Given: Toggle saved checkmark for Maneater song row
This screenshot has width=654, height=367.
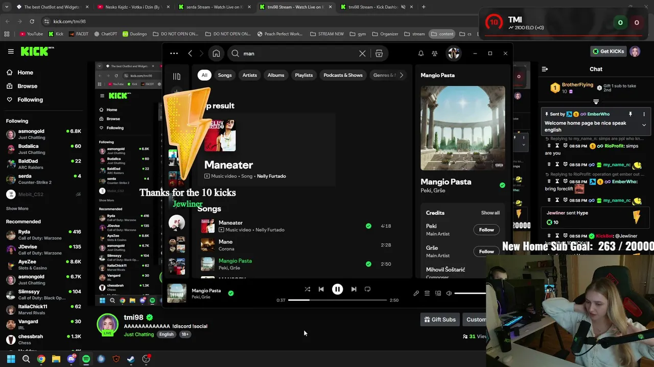Looking at the screenshot, I should click(368, 226).
